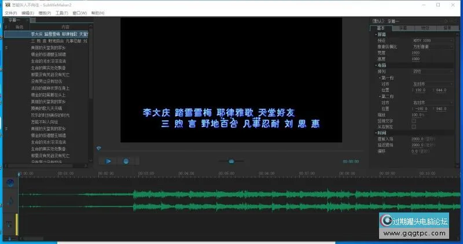Select the audio track music note icon

pyautogui.click(x=10, y=201)
